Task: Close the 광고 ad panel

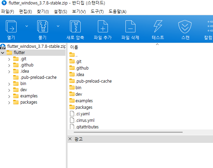Action: pos(70,139)
